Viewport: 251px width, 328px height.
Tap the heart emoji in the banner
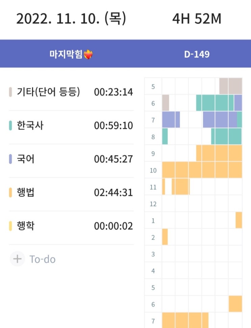88,54
